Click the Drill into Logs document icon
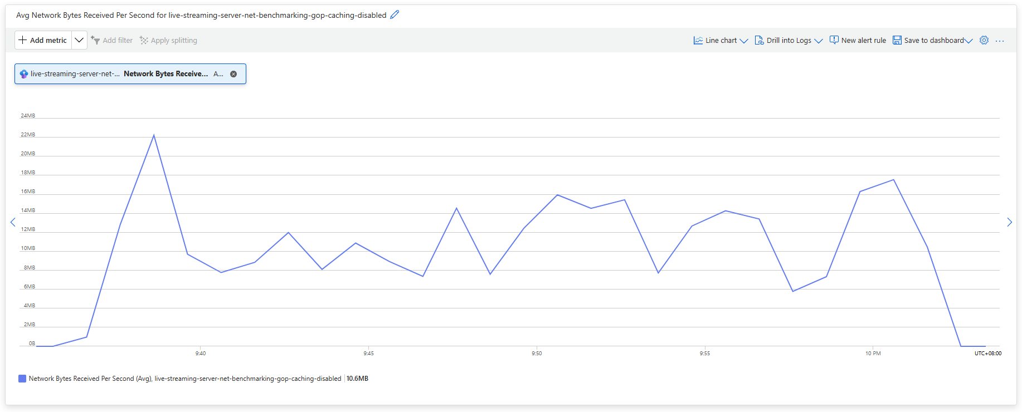Image resolution: width=1022 pixels, height=412 pixels. coord(759,40)
